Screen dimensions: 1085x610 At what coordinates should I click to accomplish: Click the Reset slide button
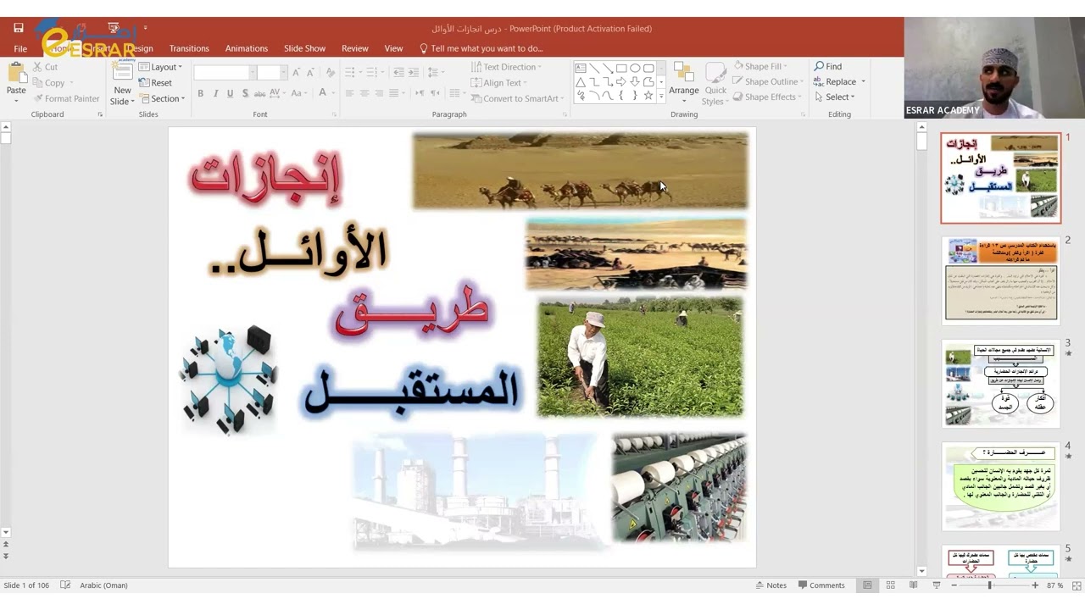coord(156,83)
